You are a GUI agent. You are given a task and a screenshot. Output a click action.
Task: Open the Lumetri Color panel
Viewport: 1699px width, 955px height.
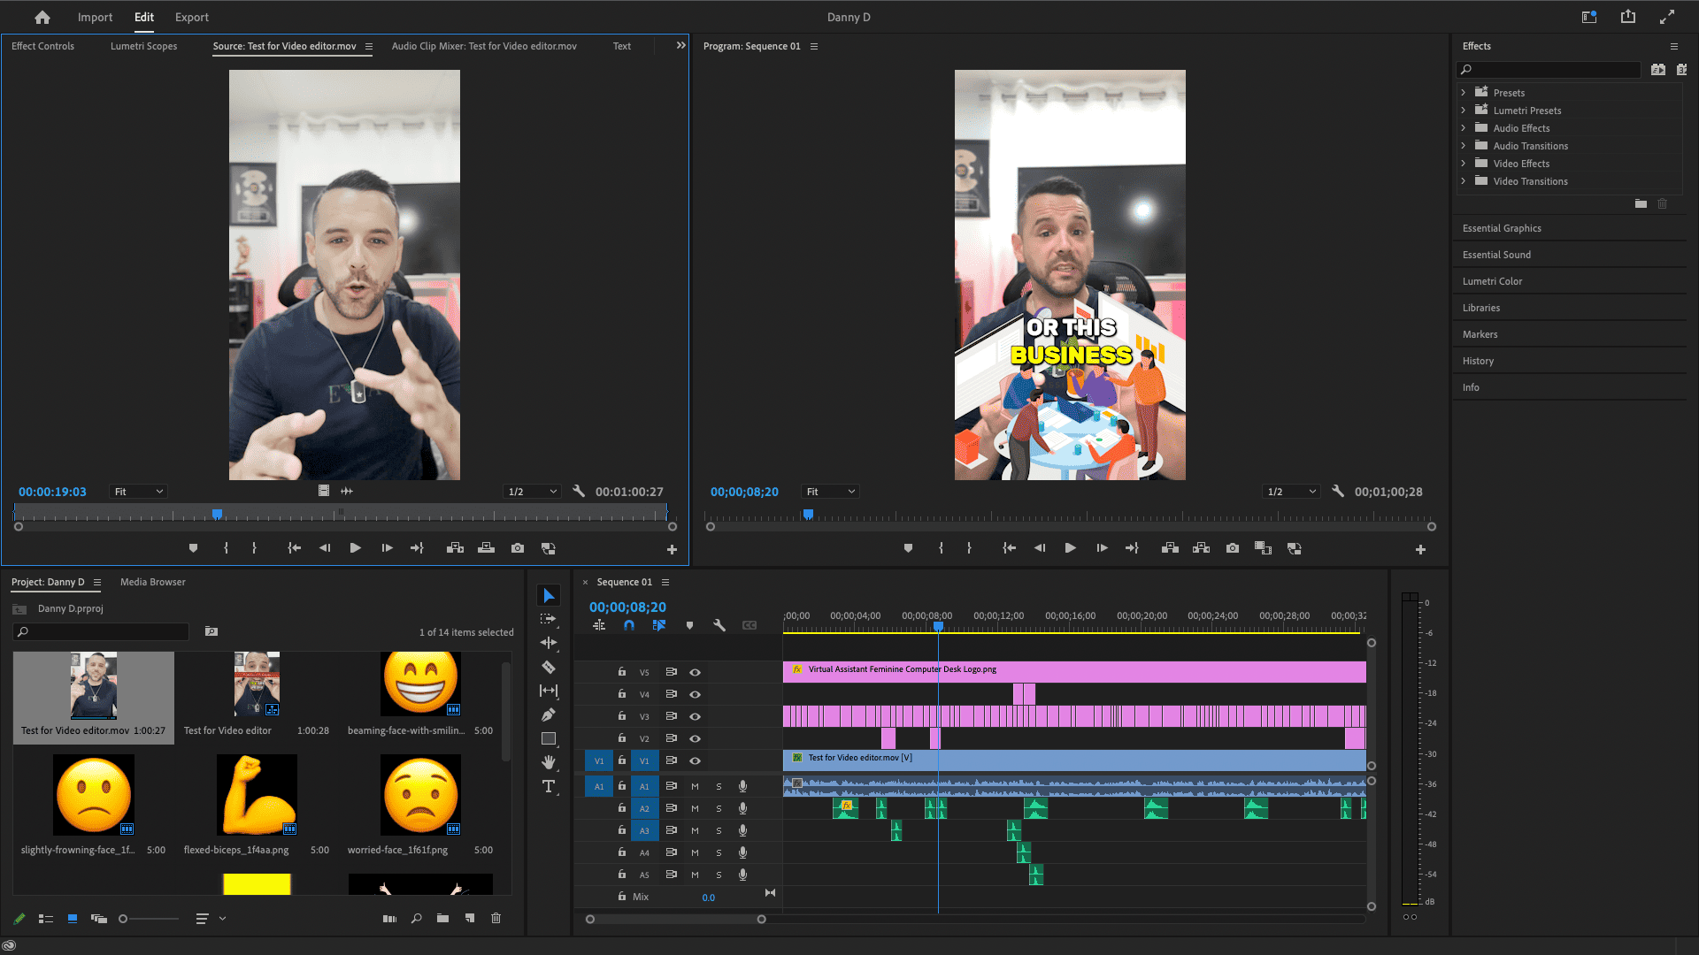tap(1492, 281)
